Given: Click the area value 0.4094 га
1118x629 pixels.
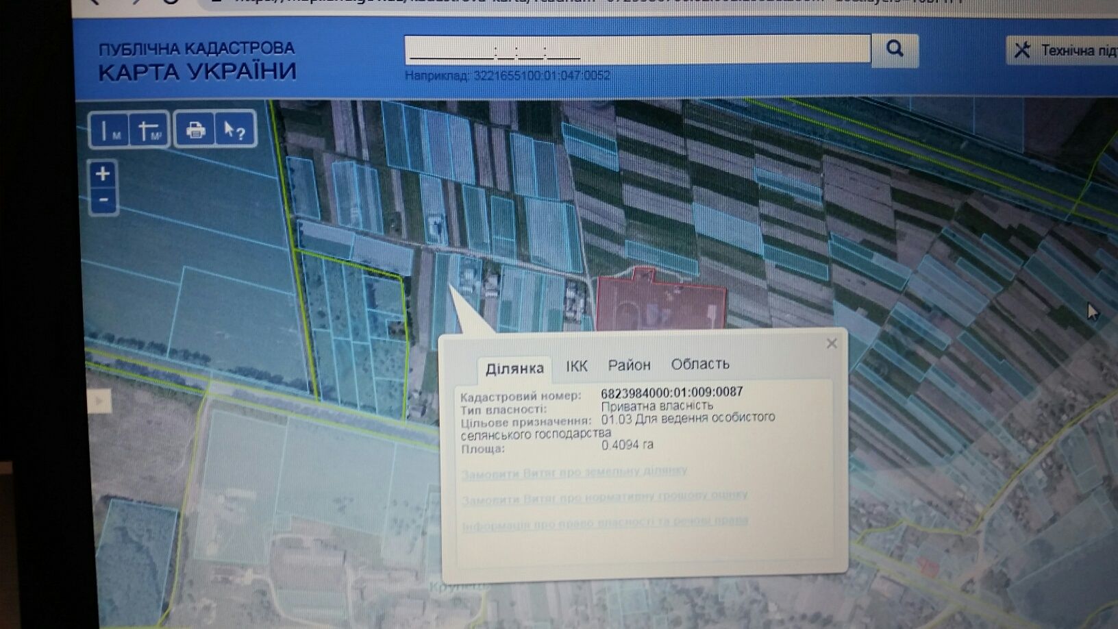Looking at the screenshot, I should [628, 445].
